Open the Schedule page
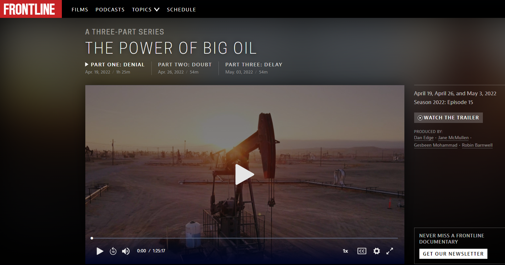 181,10
